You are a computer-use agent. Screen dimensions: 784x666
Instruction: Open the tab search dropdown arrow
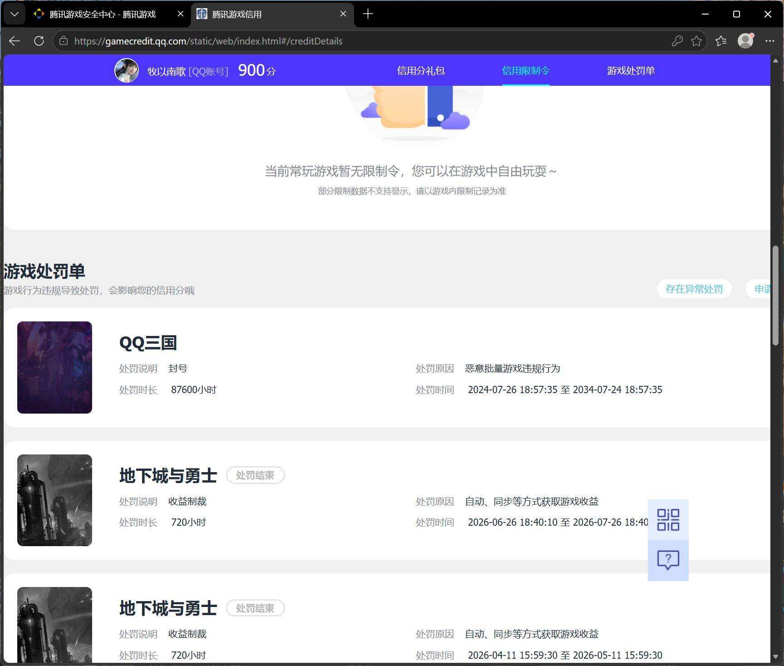click(15, 14)
